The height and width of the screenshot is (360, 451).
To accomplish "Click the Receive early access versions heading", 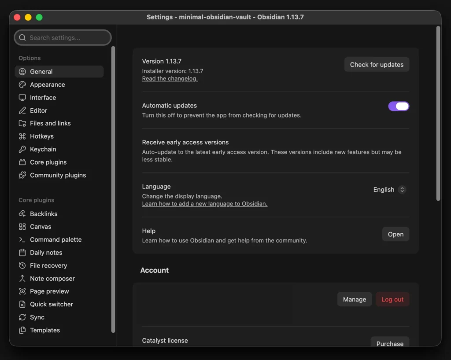I will coord(185,142).
